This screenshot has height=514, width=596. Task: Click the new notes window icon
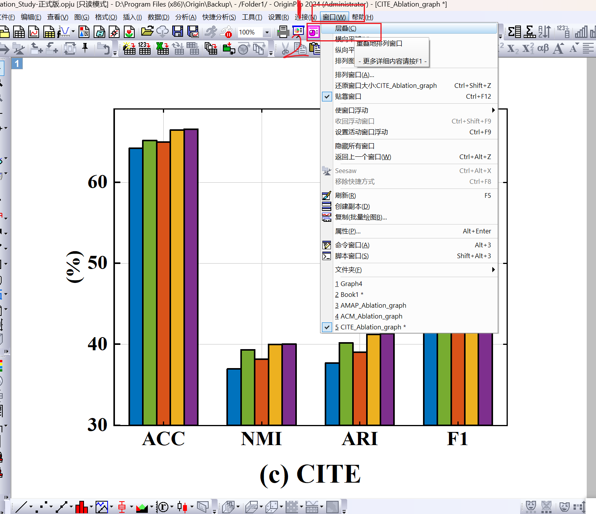(x=99, y=32)
